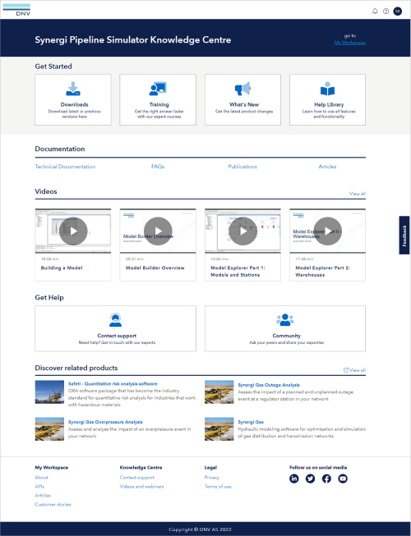Open the Training card title

(159, 104)
